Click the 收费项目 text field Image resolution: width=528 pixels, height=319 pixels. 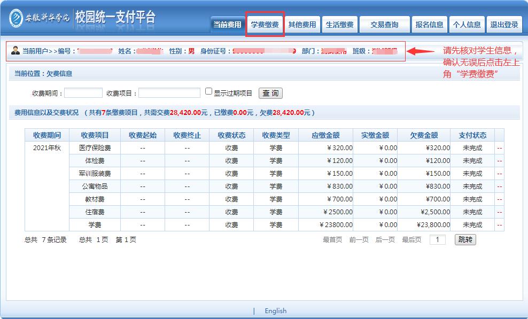point(169,93)
